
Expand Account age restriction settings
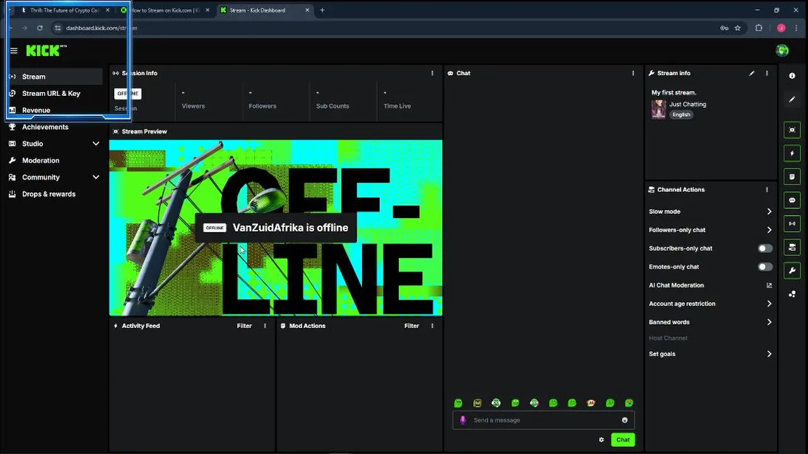pyautogui.click(x=769, y=304)
